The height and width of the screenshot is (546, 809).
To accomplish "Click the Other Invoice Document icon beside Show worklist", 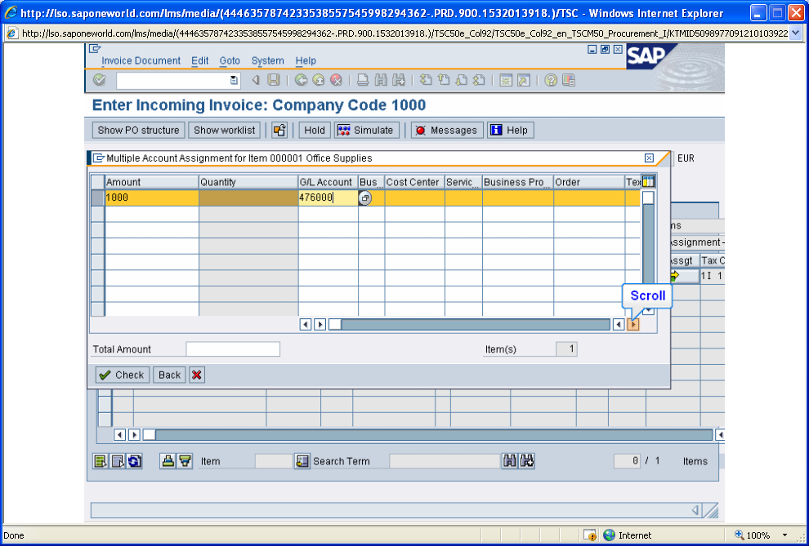I will (279, 131).
